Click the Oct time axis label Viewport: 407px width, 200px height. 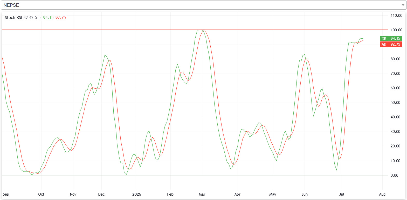[41, 194]
